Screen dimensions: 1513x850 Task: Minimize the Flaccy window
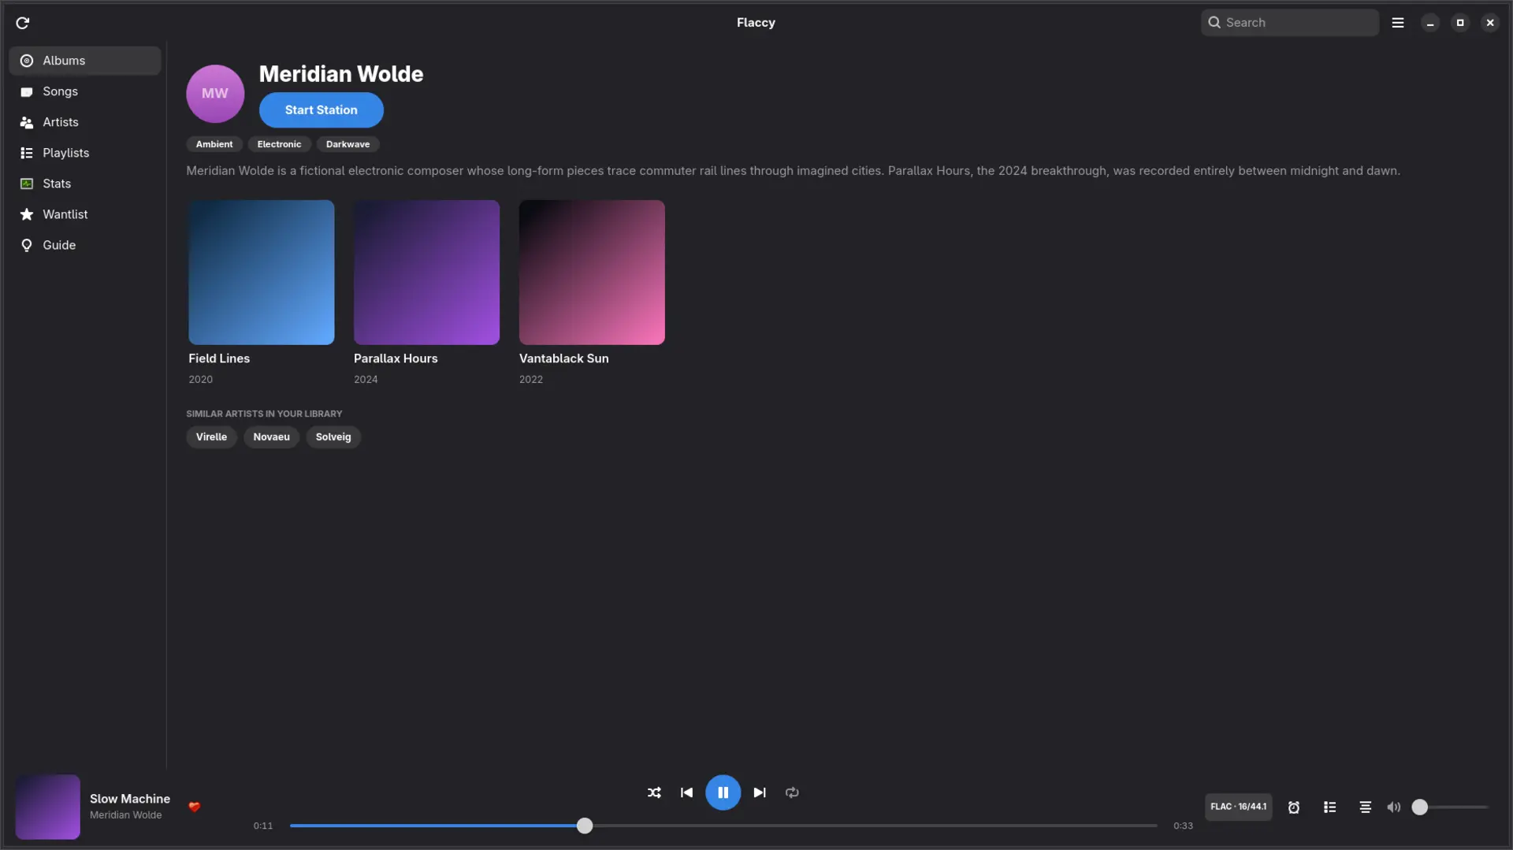[1430, 23]
